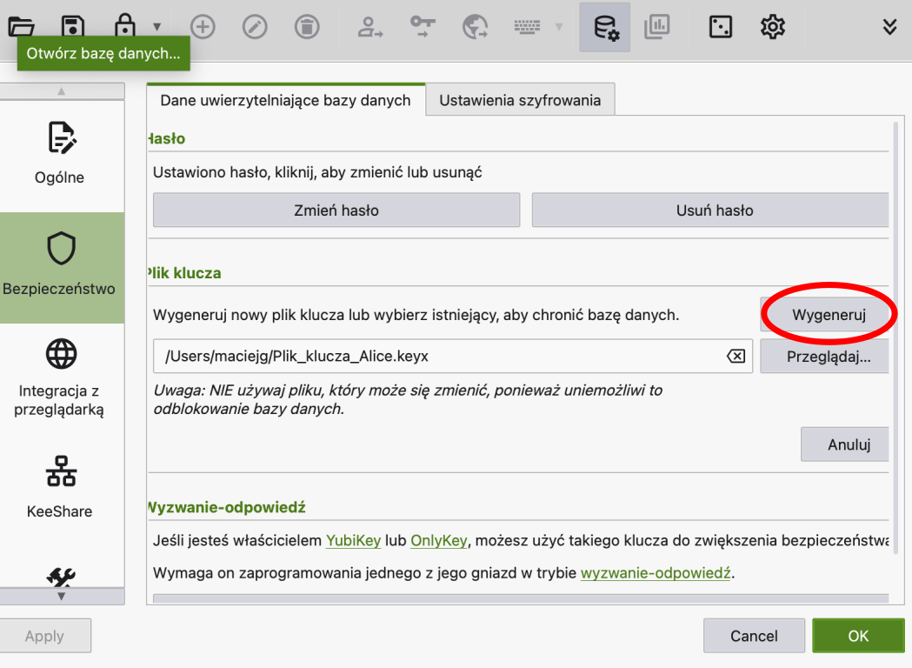The height and width of the screenshot is (668, 912).
Task: Click the save database floppy disk icon
Action: coord(74,27)
